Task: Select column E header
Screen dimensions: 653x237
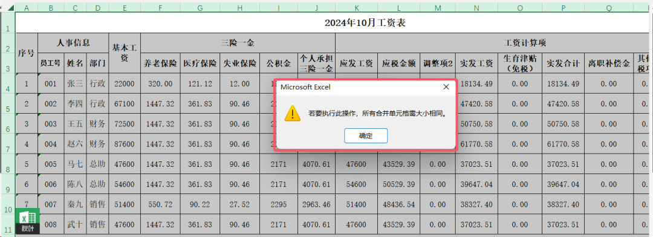Action: click(125, 7)
